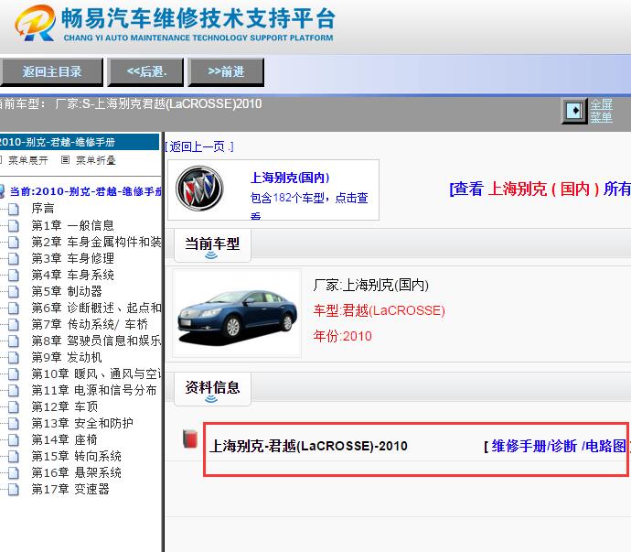Open 第15章 转向系统

click(77, 457)
